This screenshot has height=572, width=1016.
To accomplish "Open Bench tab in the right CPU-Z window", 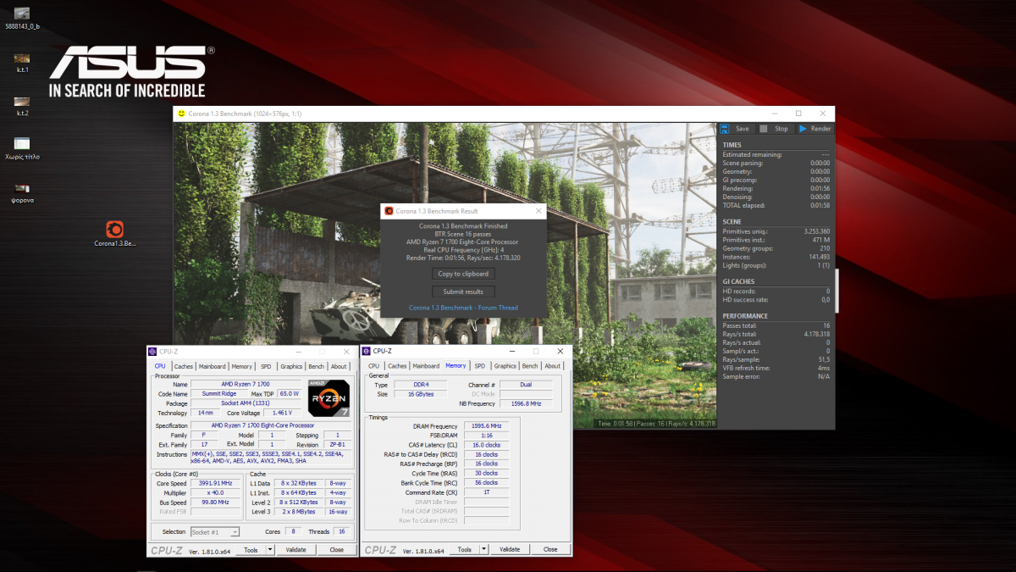I will pos(530,366).
